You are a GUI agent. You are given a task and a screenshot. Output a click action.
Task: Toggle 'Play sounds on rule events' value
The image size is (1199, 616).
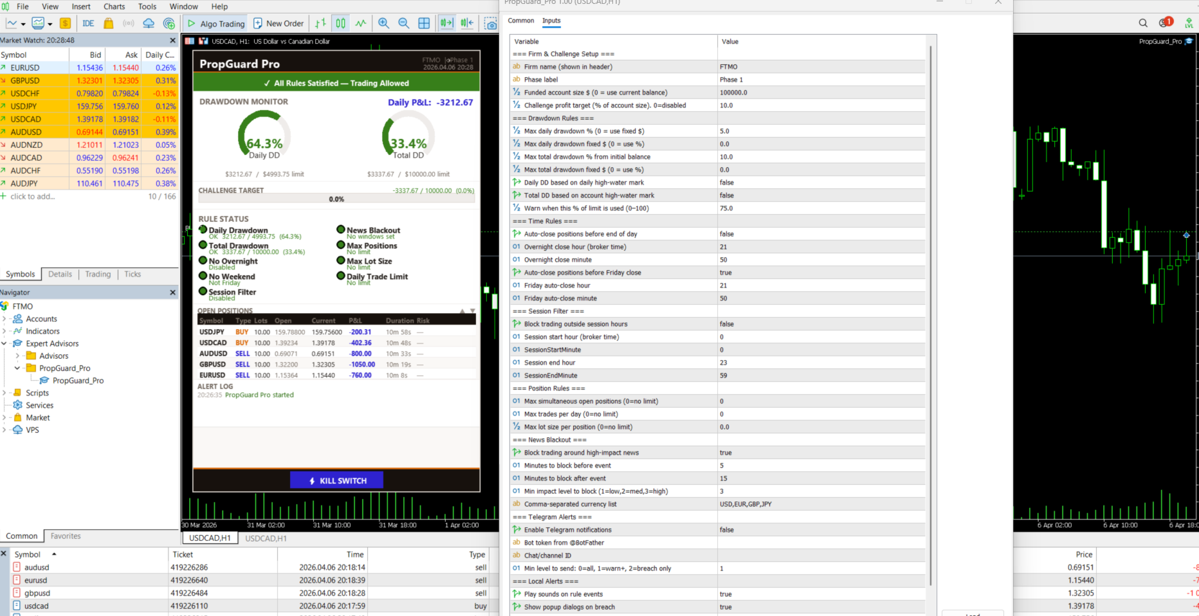click(x=821, y=594)
